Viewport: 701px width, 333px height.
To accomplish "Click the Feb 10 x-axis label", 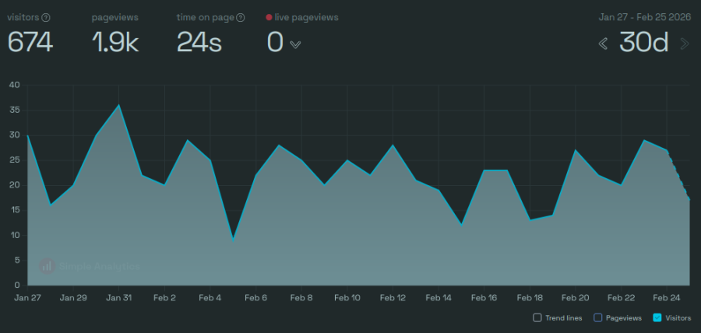I will [347, 298].
